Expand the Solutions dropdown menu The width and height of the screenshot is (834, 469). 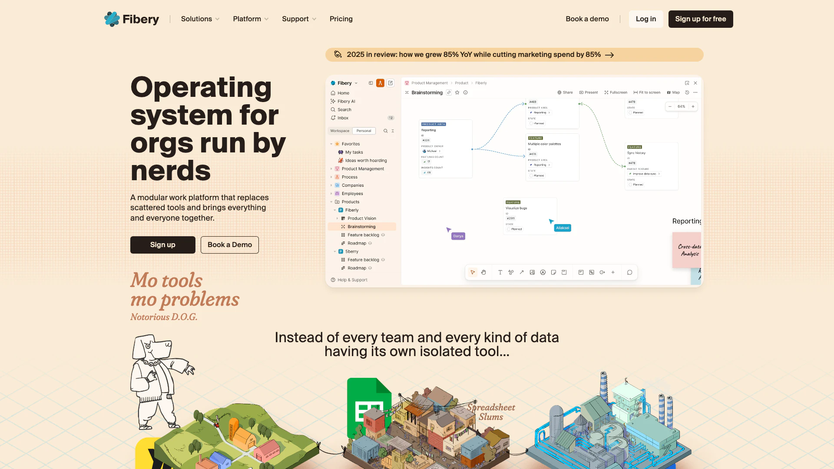pos(200,19)
